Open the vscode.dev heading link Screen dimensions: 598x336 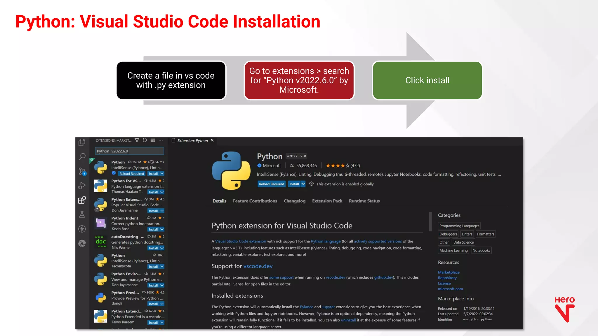coord(258,266)
